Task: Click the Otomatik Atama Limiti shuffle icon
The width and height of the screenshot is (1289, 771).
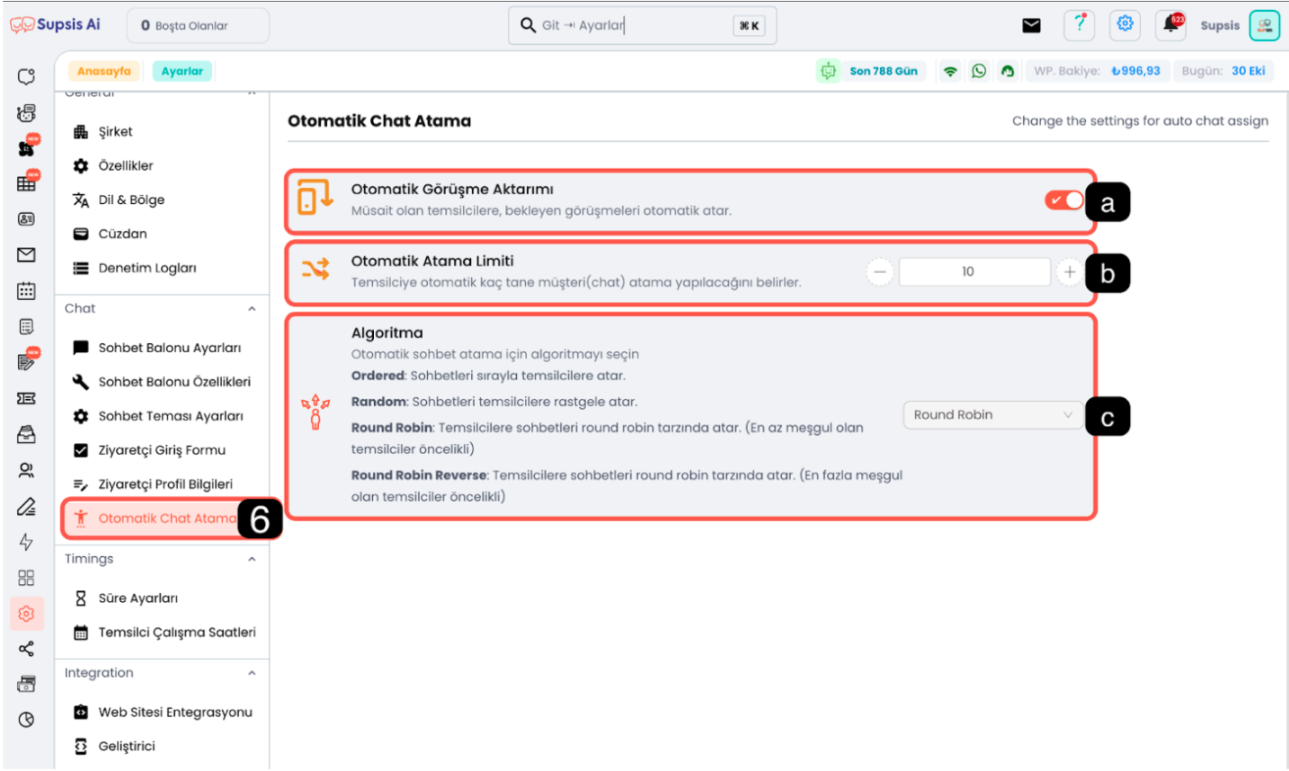Action: click(x=316, y=269)
